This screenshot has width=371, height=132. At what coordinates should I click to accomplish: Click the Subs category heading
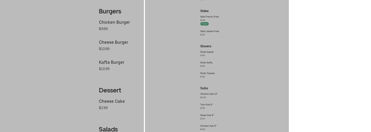coord(204,88)
